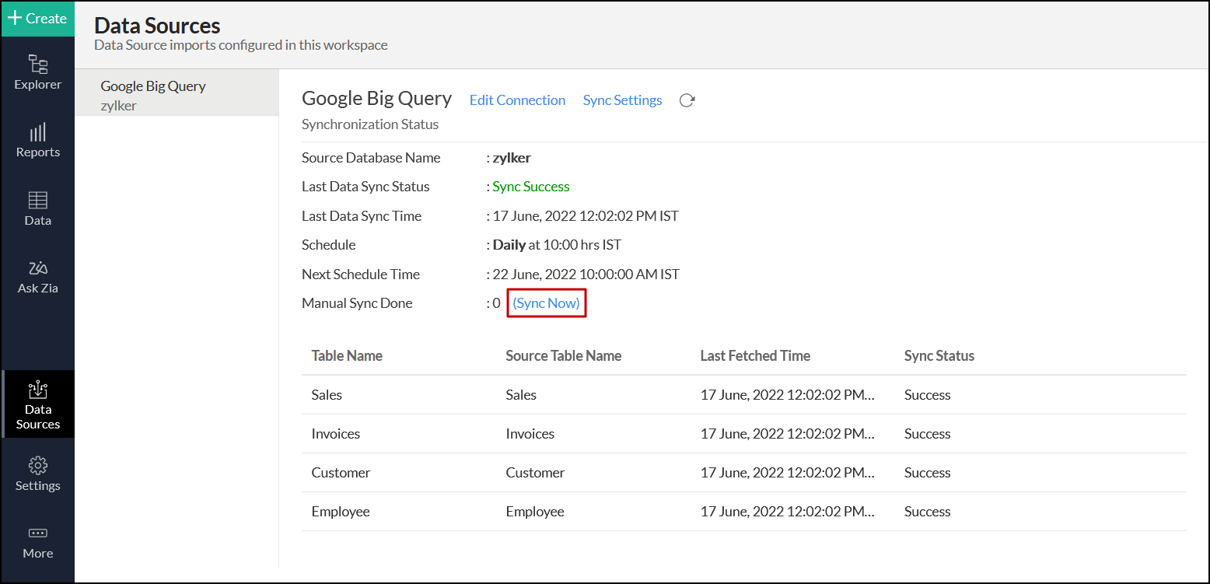This screenshot has height=584, width=1210.
Task: Open Settings gear in sidebar
Action: pos(37,474)
